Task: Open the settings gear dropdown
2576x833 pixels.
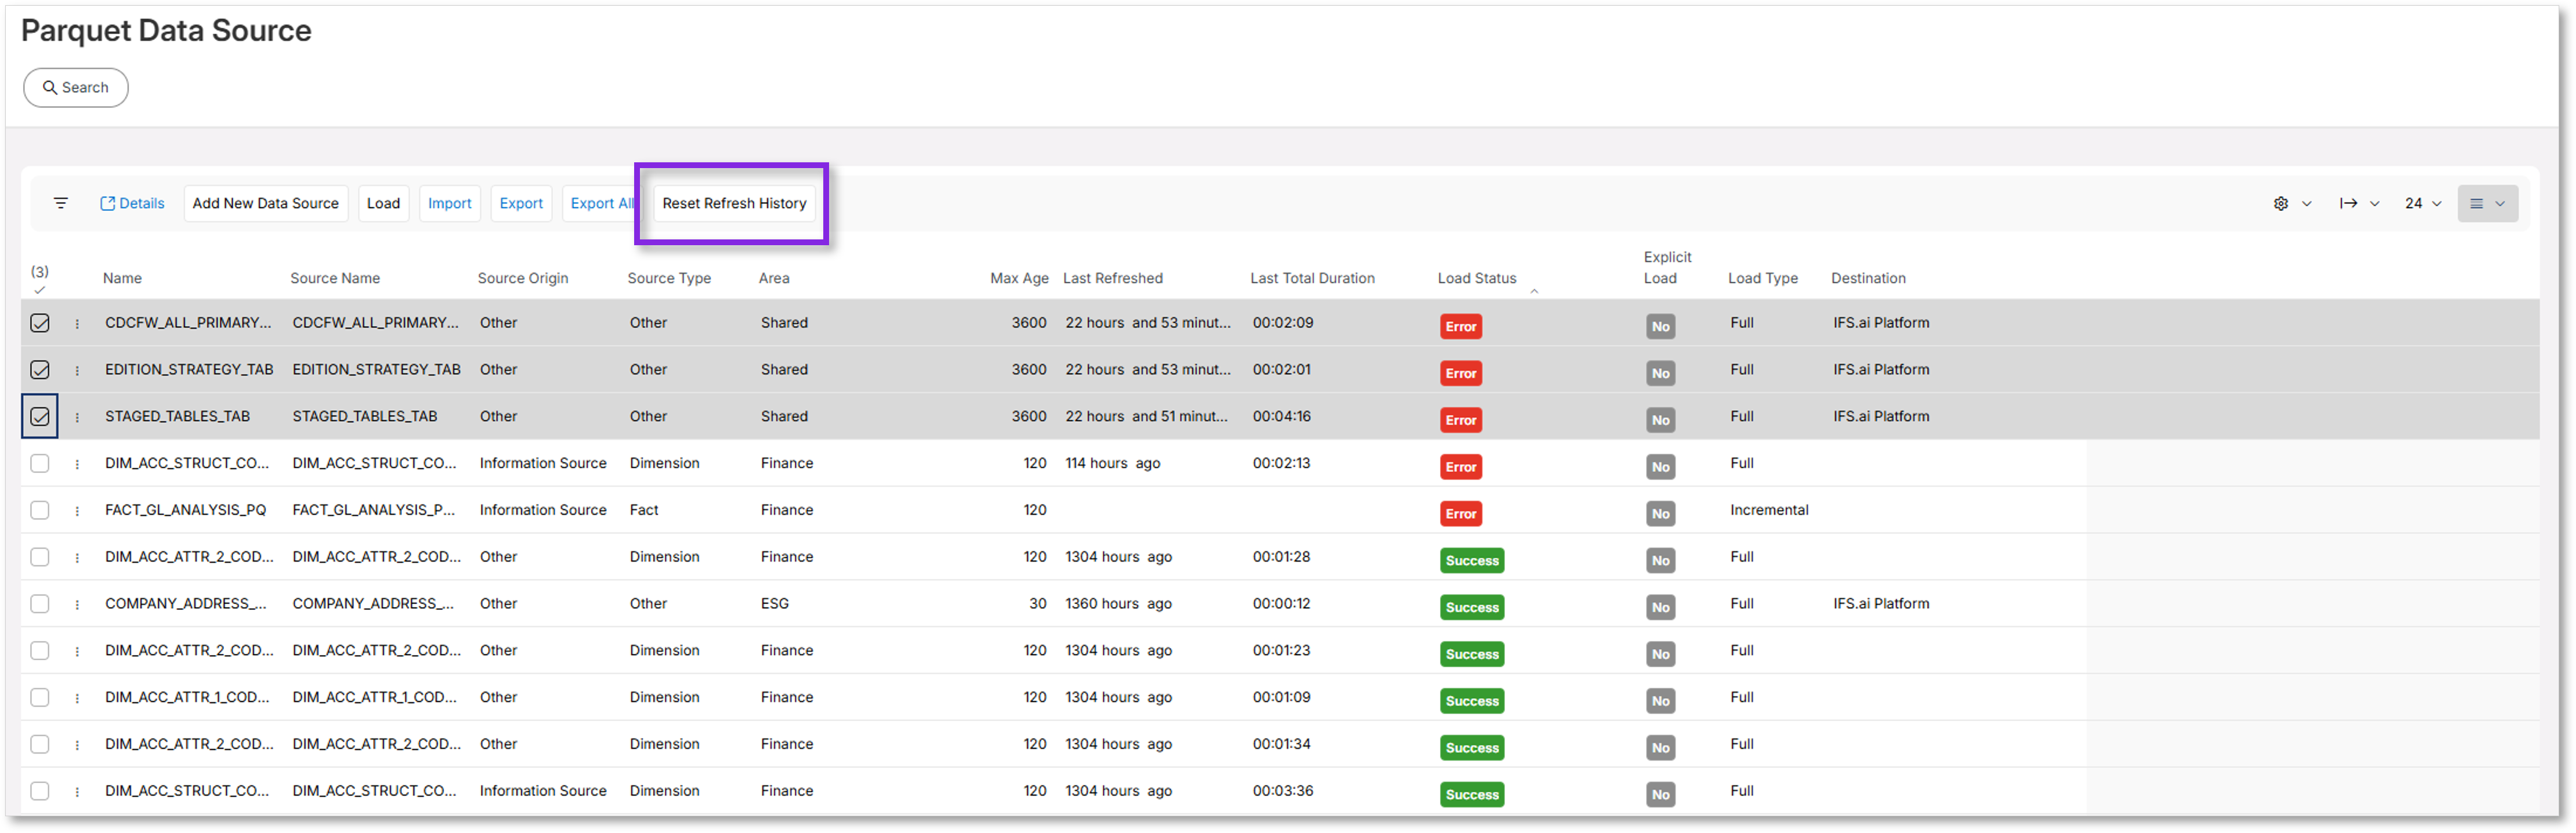Action: [2291, 203]
